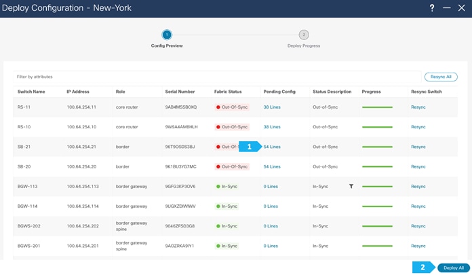Click serial number 9AB4MSSB0XQ
This screenshot has height=275, width=472.
(x=180, y=107)
